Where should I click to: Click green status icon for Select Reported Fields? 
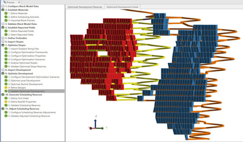click(6, 35)
